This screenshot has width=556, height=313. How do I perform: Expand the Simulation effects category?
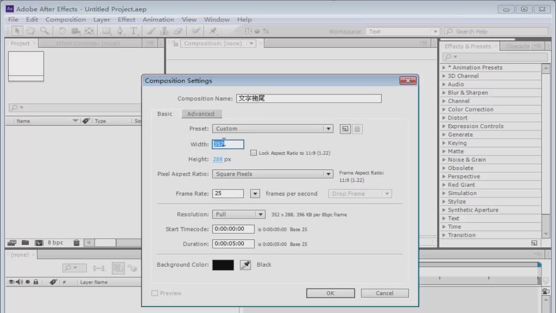pos(444,193)
